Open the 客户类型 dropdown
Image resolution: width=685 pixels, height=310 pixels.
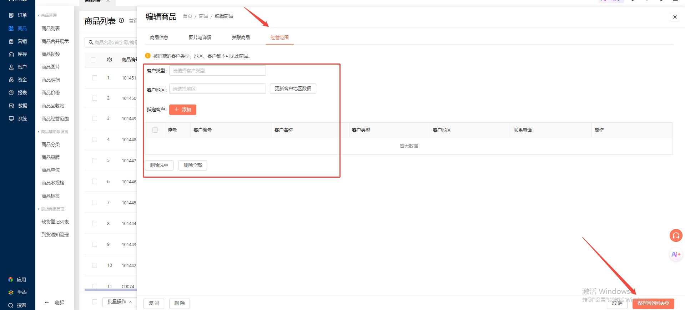click(x=217, y=71)
